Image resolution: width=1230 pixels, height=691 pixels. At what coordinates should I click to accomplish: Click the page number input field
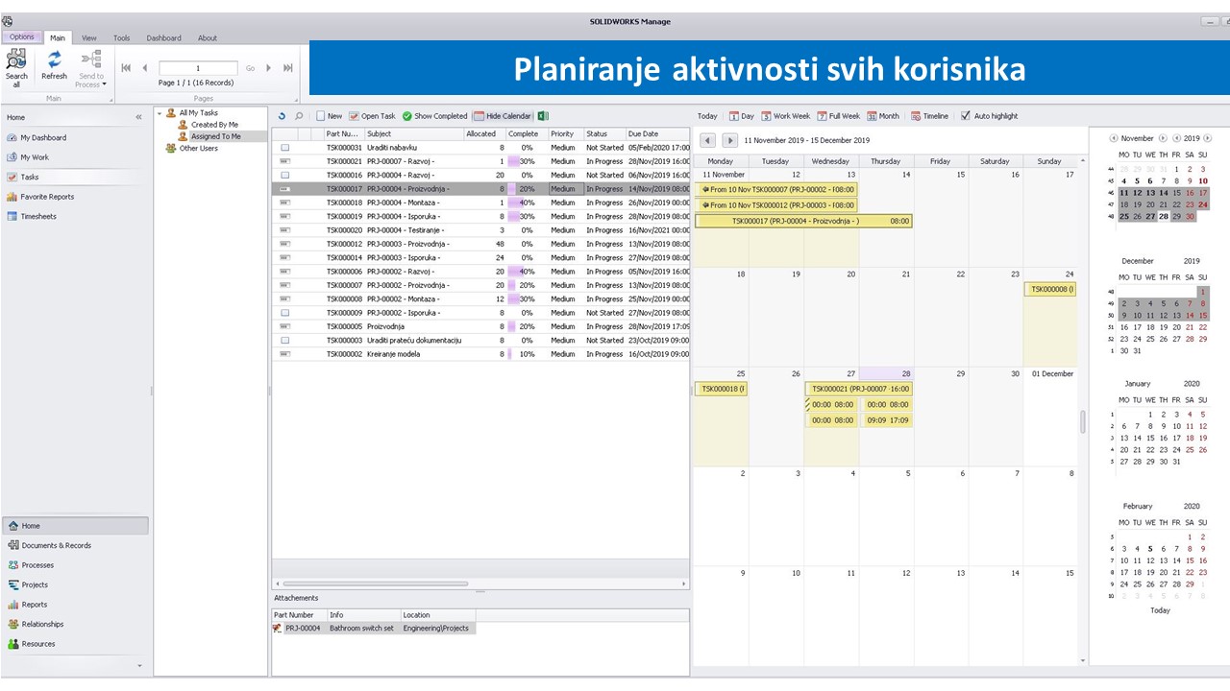pos(198,68)
